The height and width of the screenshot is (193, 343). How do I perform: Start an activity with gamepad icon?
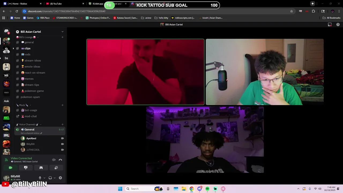click(41, 168)
